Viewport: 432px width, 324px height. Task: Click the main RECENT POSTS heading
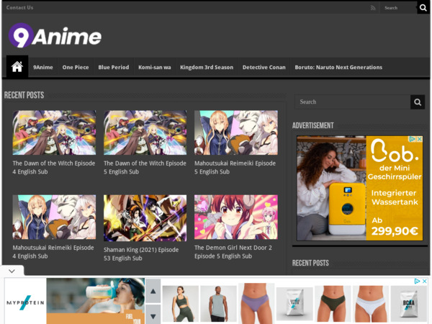(24, 95)
